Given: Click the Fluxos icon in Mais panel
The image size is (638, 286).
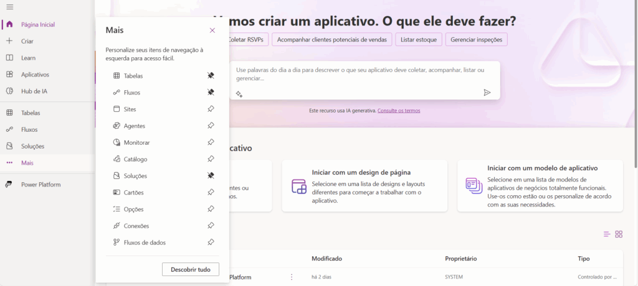Looking at the screenshot, I should coord(117,93).
